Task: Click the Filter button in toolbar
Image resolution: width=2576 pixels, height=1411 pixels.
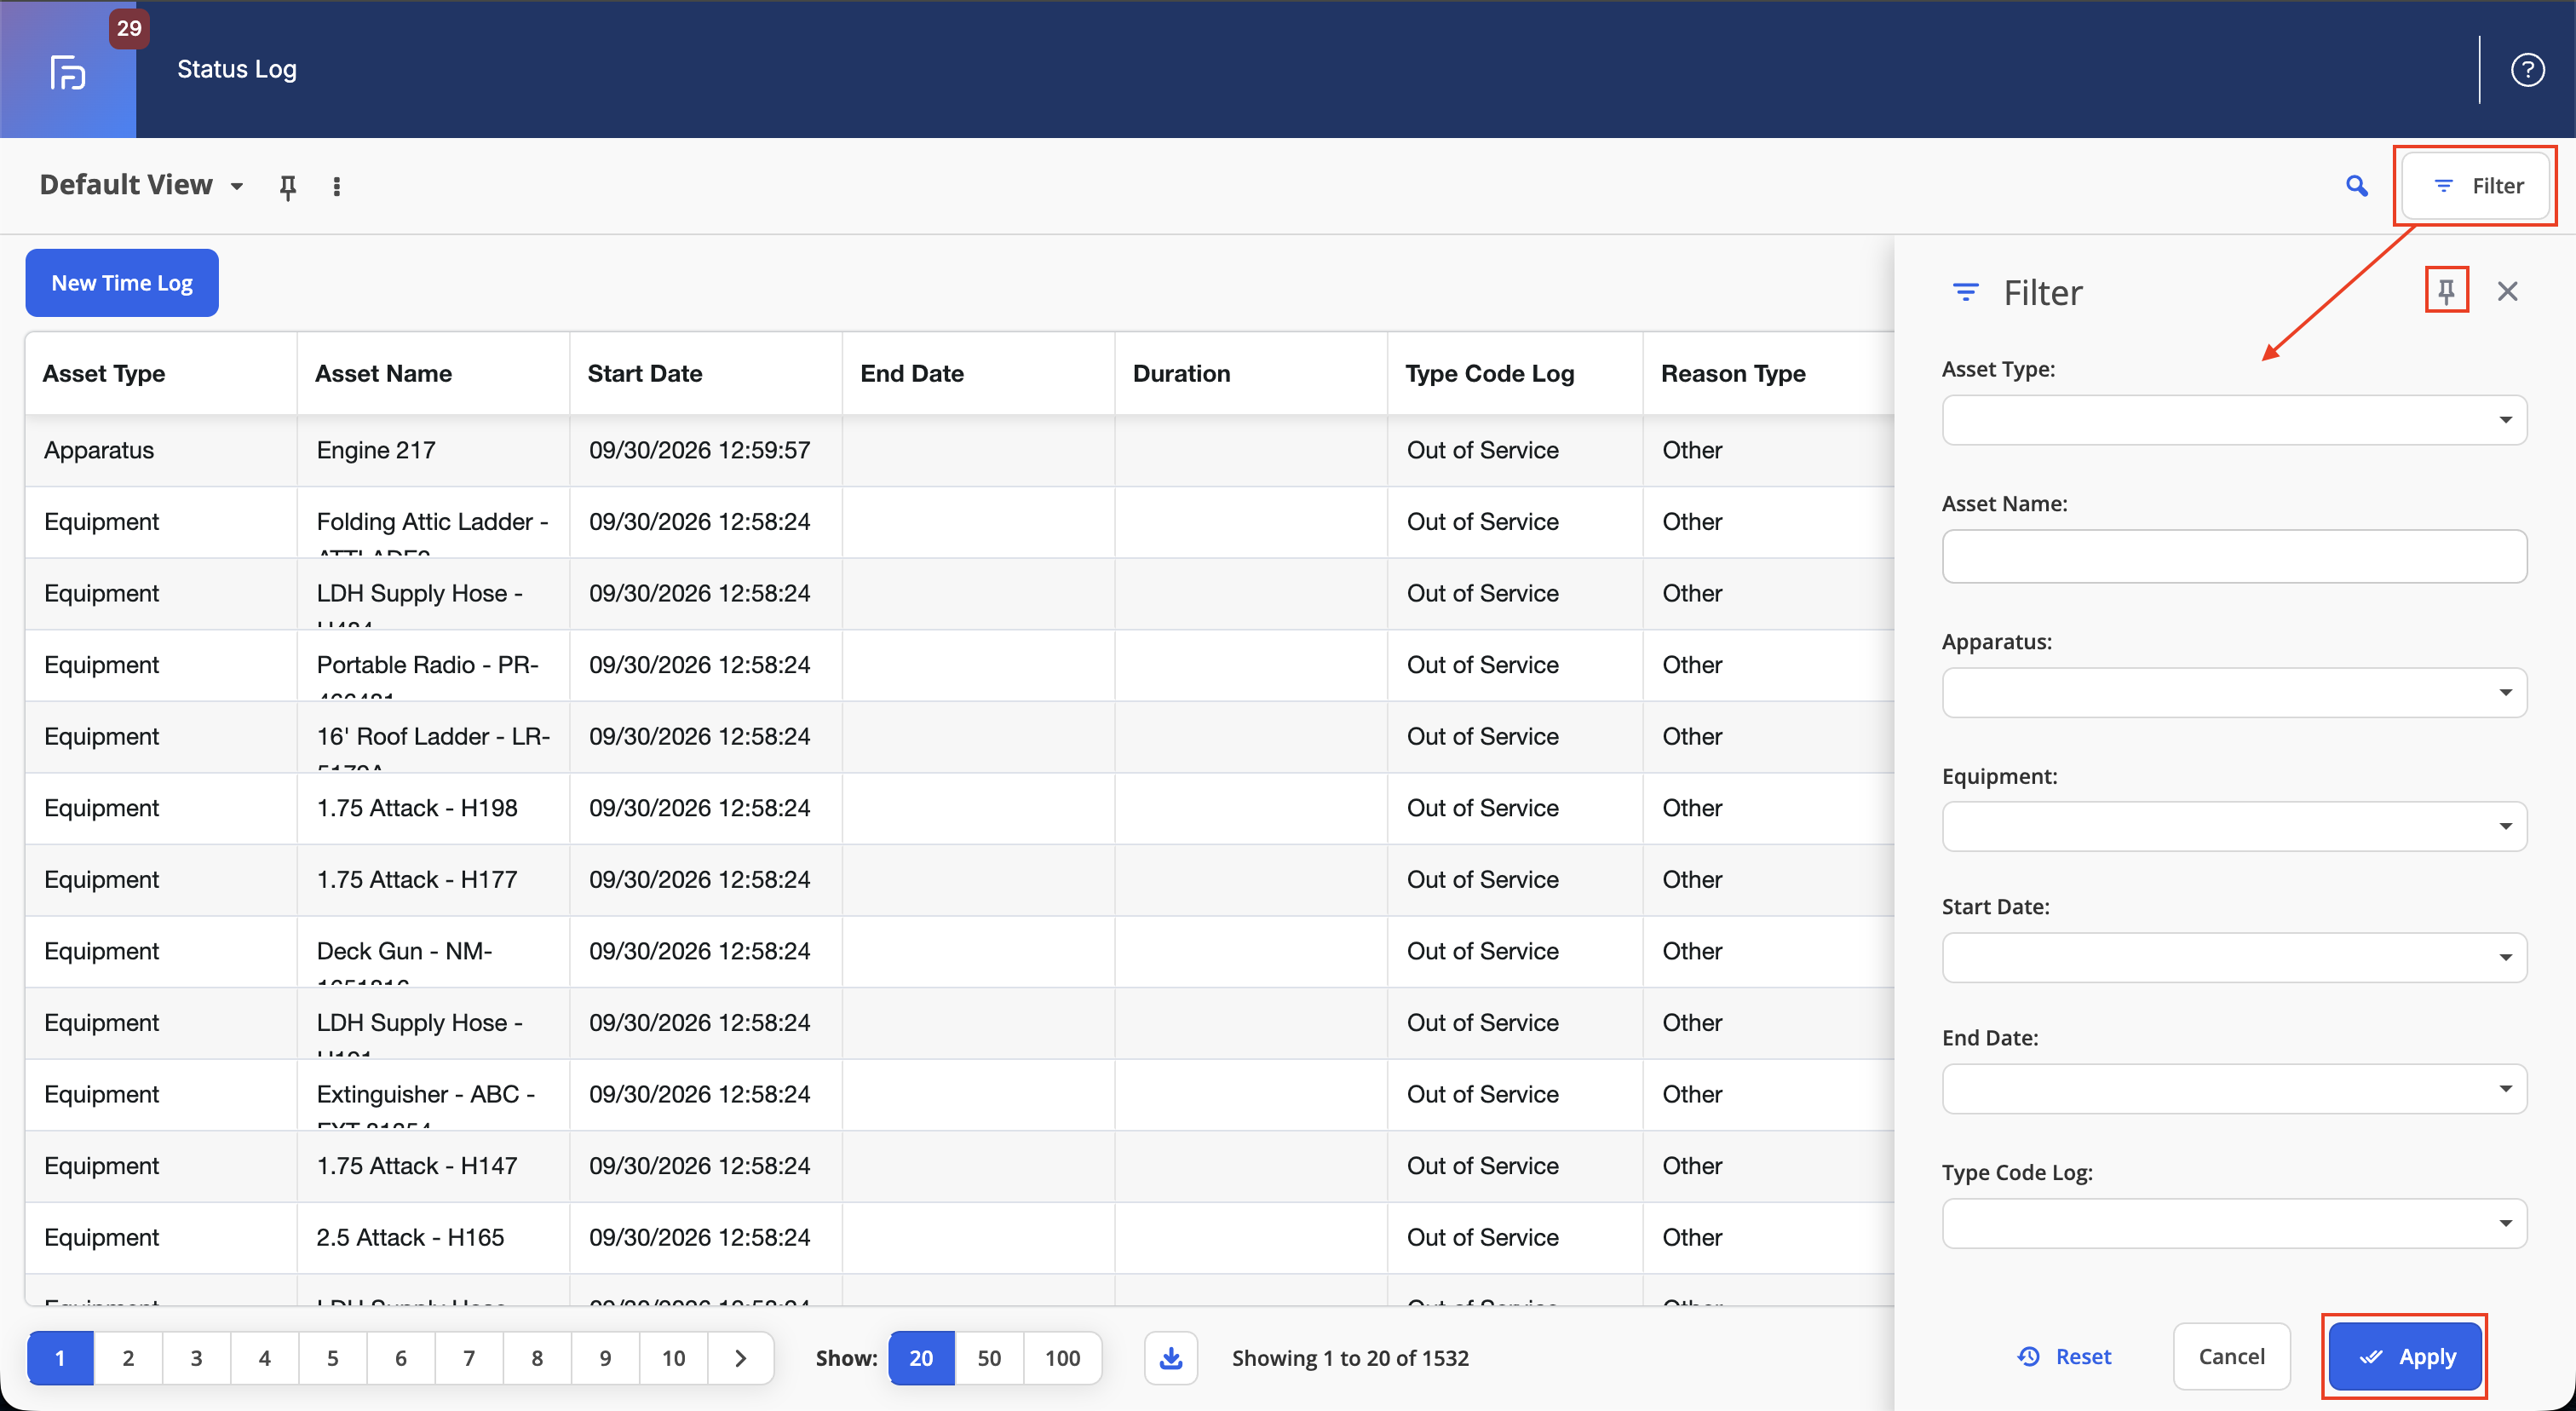Action: [2475, 186]
